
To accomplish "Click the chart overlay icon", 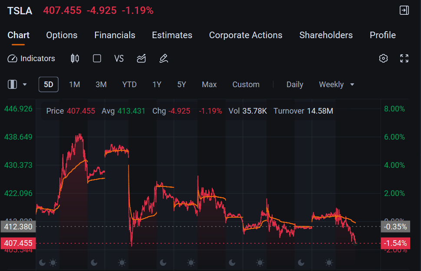I will tap(141, 59).
